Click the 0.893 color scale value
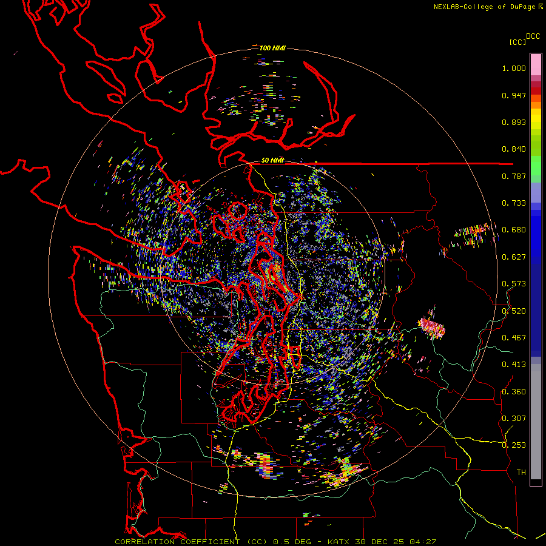This screenshot has width=546, height=546. pyautogui.click(x=514, y=122)
